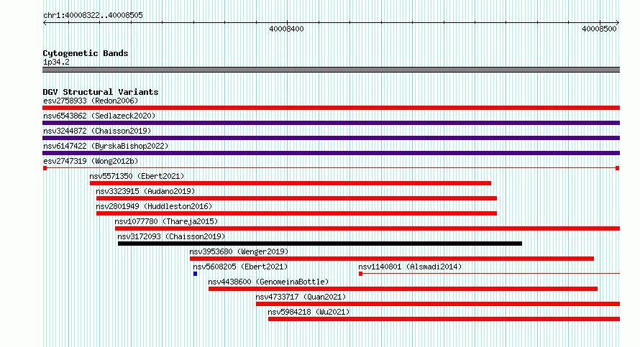Open nsv3953680 (Wenger2019) label
Image resolution: width=640 pixels, height=347 pixels.
(x=239, y=251)
